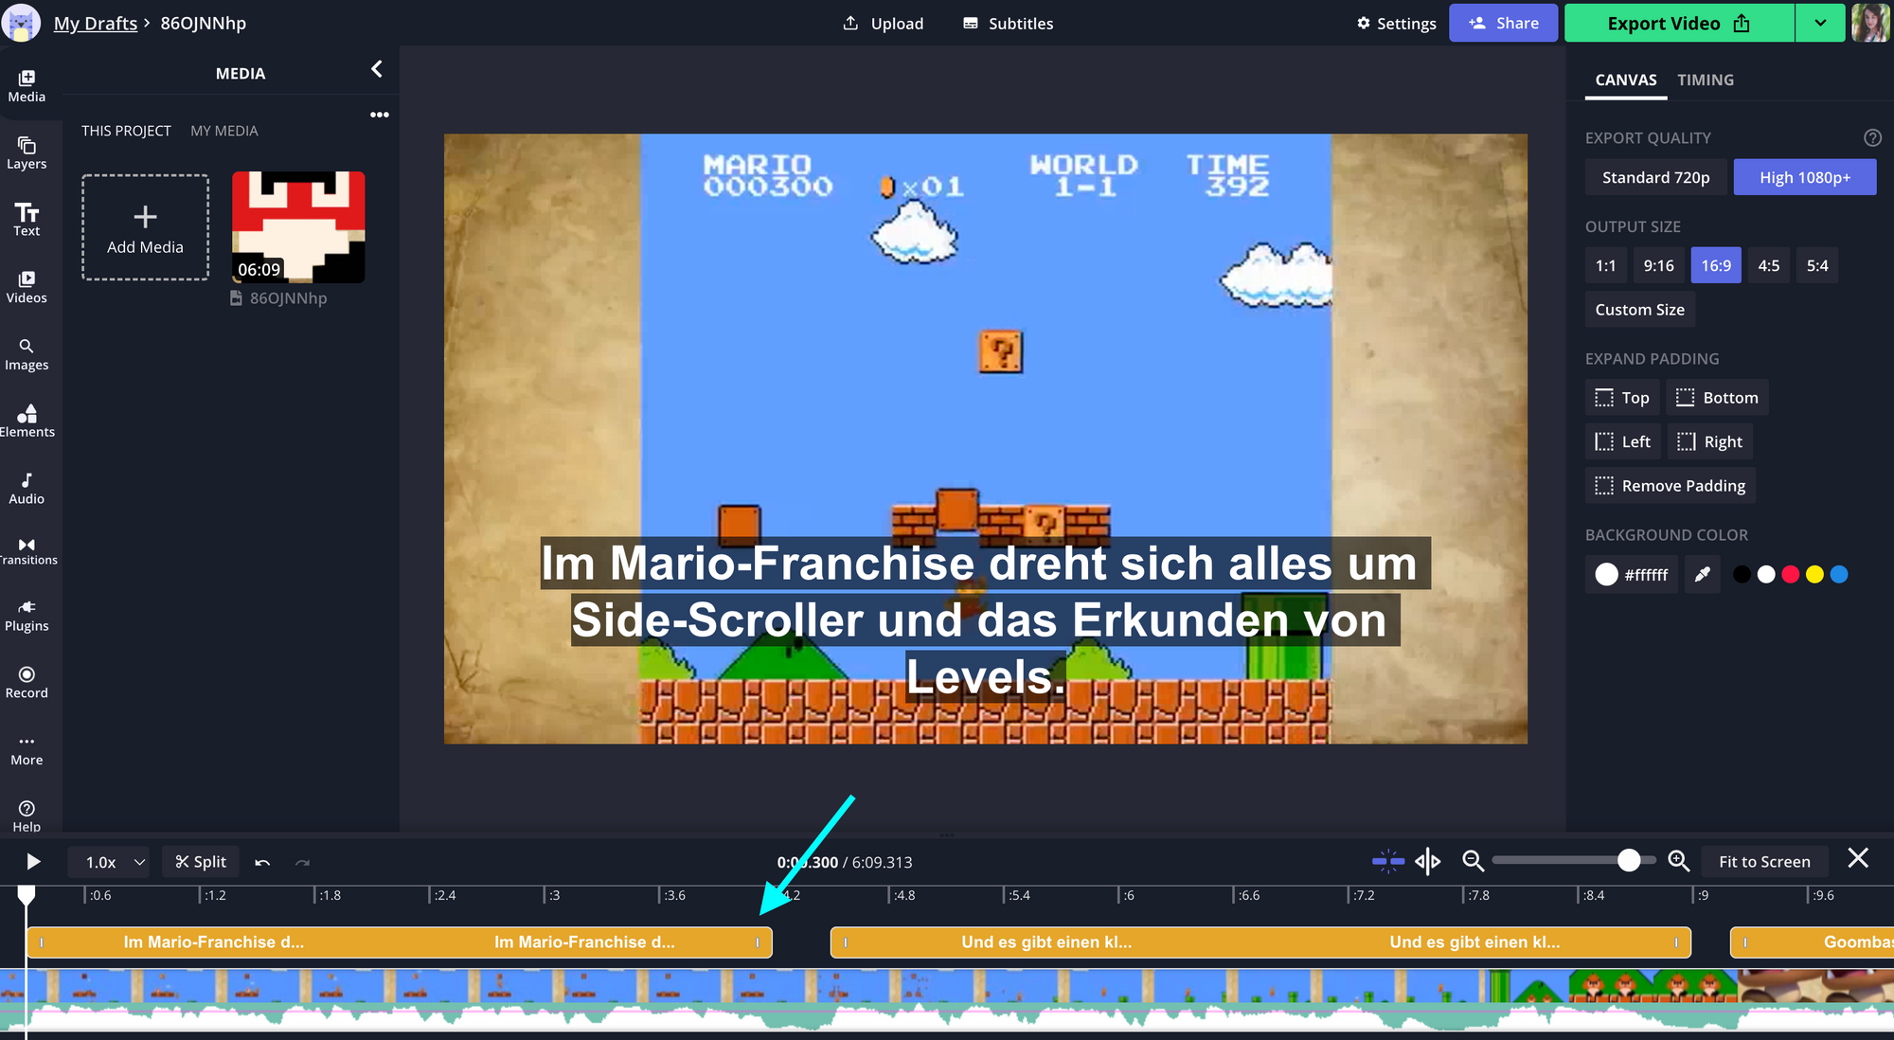Viewport: 1894px width, 1040px height.
Task: Switch to the Timing tab
Action: (x=1705, y=80)
